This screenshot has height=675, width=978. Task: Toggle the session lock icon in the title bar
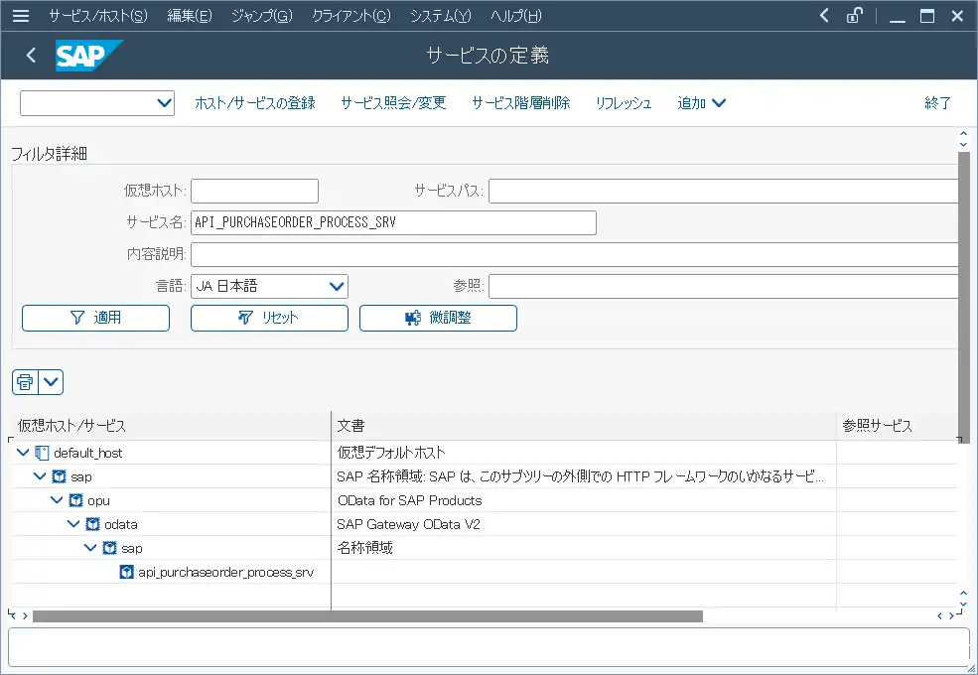(x=855, y=15)
